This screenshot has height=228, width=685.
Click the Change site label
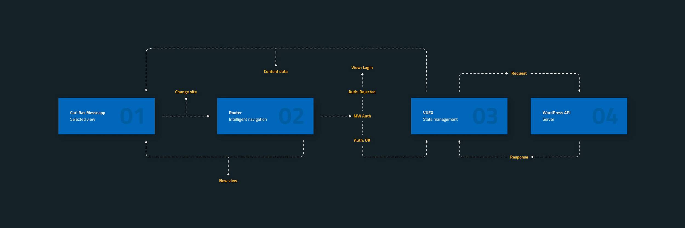[186, 92]
